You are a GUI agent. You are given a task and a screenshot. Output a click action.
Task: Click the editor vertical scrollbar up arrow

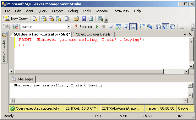pyautogui.click(x=191, y=42)
